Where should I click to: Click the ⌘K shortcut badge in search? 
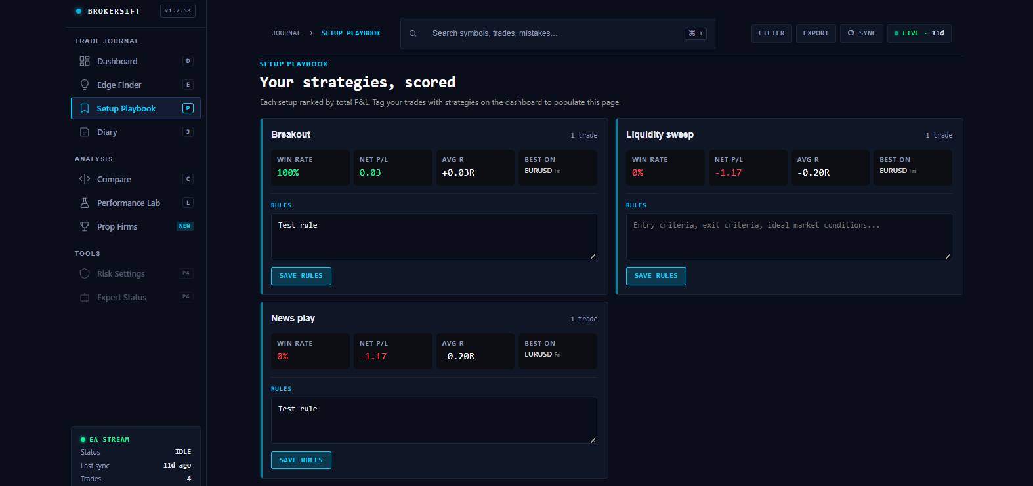pos(696,33)
